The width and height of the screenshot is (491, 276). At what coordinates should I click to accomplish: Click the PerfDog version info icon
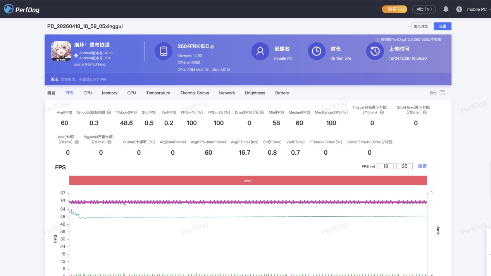click(377, 40)
